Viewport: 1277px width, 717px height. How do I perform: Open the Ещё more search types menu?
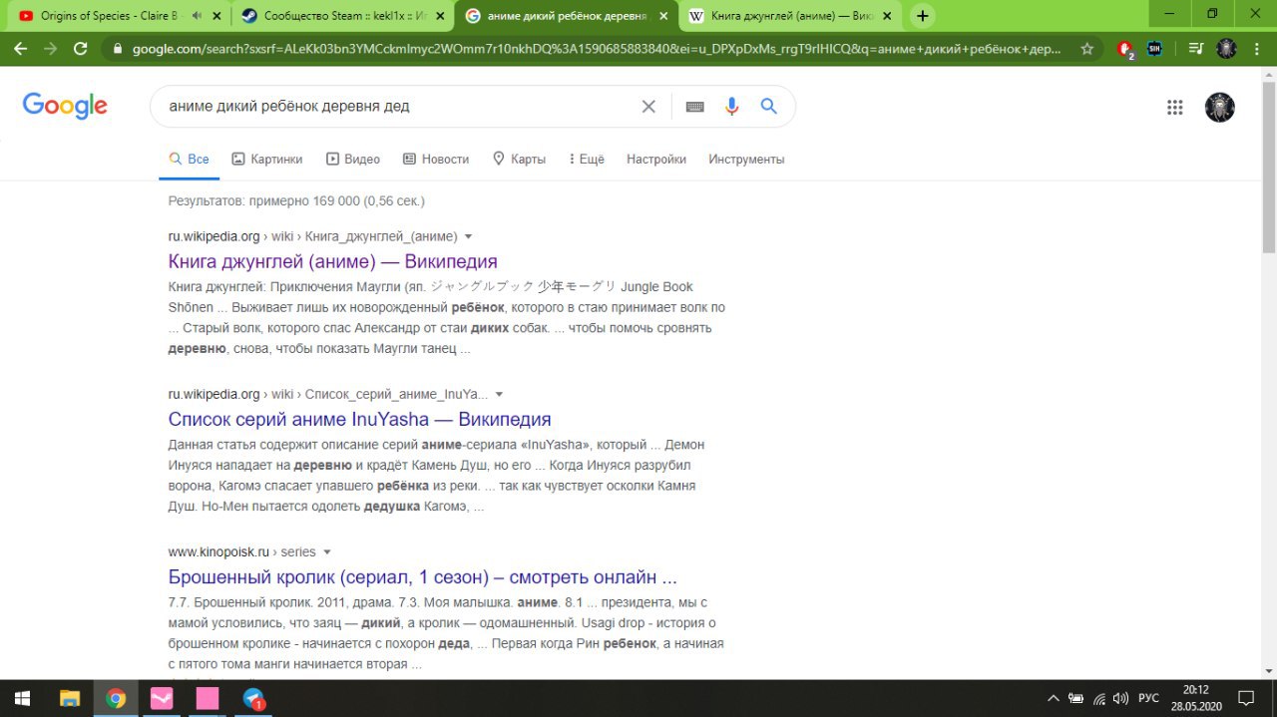click(587, 160)
